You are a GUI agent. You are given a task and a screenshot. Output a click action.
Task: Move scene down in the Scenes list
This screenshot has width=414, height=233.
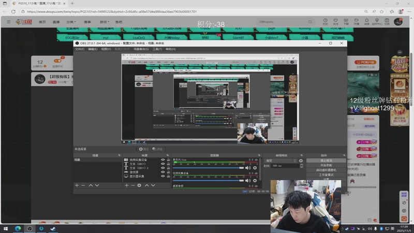(x=97, y=185)
